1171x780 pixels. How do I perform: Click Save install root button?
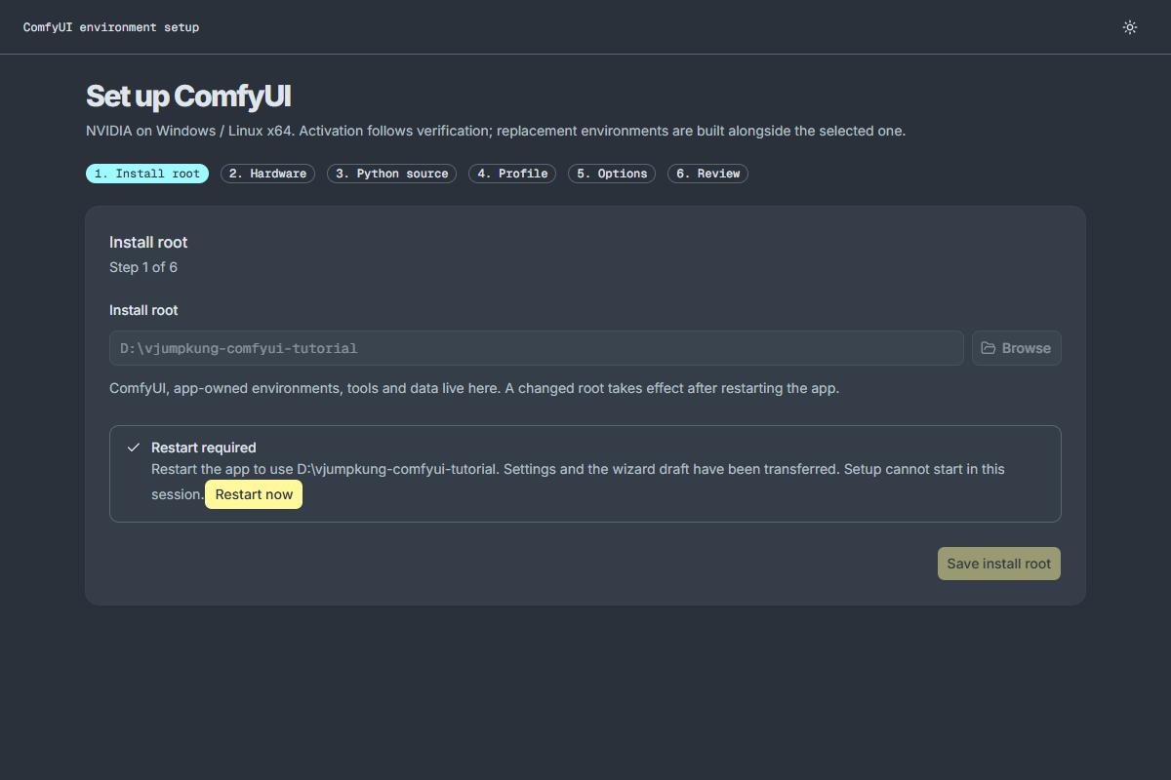point(999,564)
